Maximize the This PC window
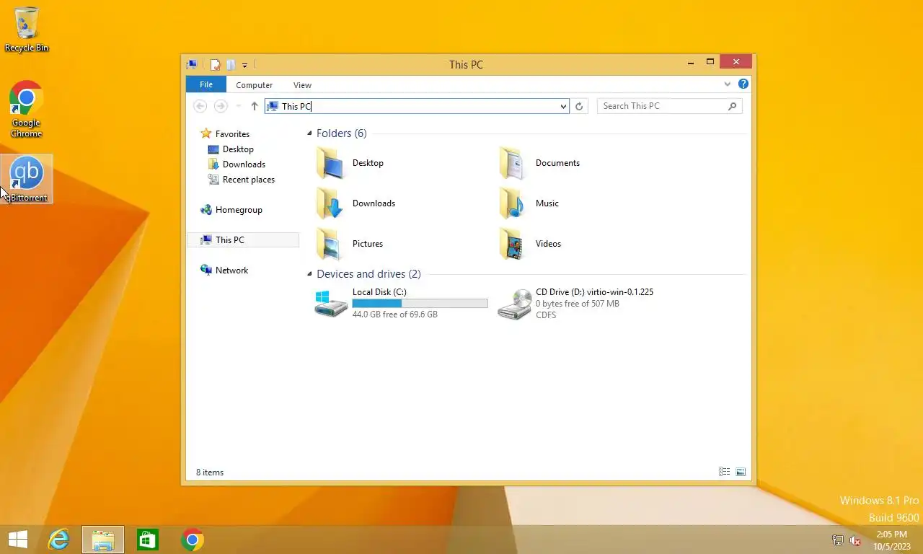This screenshot has width=923, height=554. click(x=710, y=63)
